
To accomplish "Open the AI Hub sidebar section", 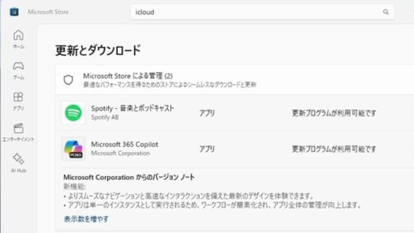I will pyautogui.click(x=18, y=163).
